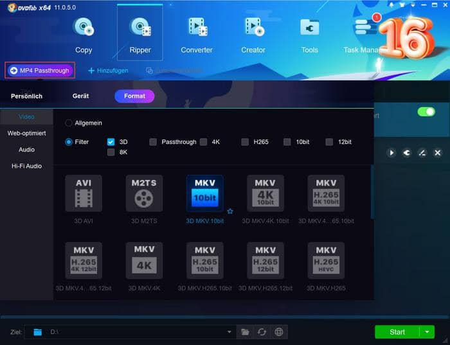Check the Passthrough filter checkbox
Viewport: 450px width, 345px height.
tap(153, 142)
